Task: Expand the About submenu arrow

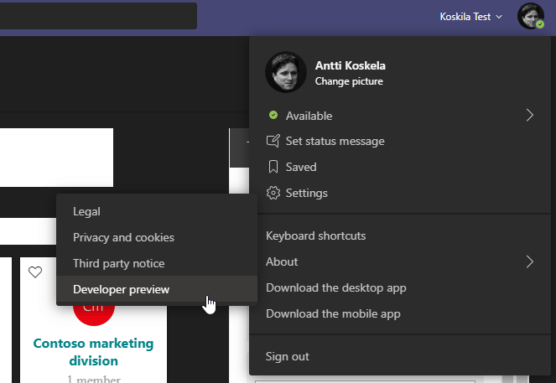Action: coord(529,261)
